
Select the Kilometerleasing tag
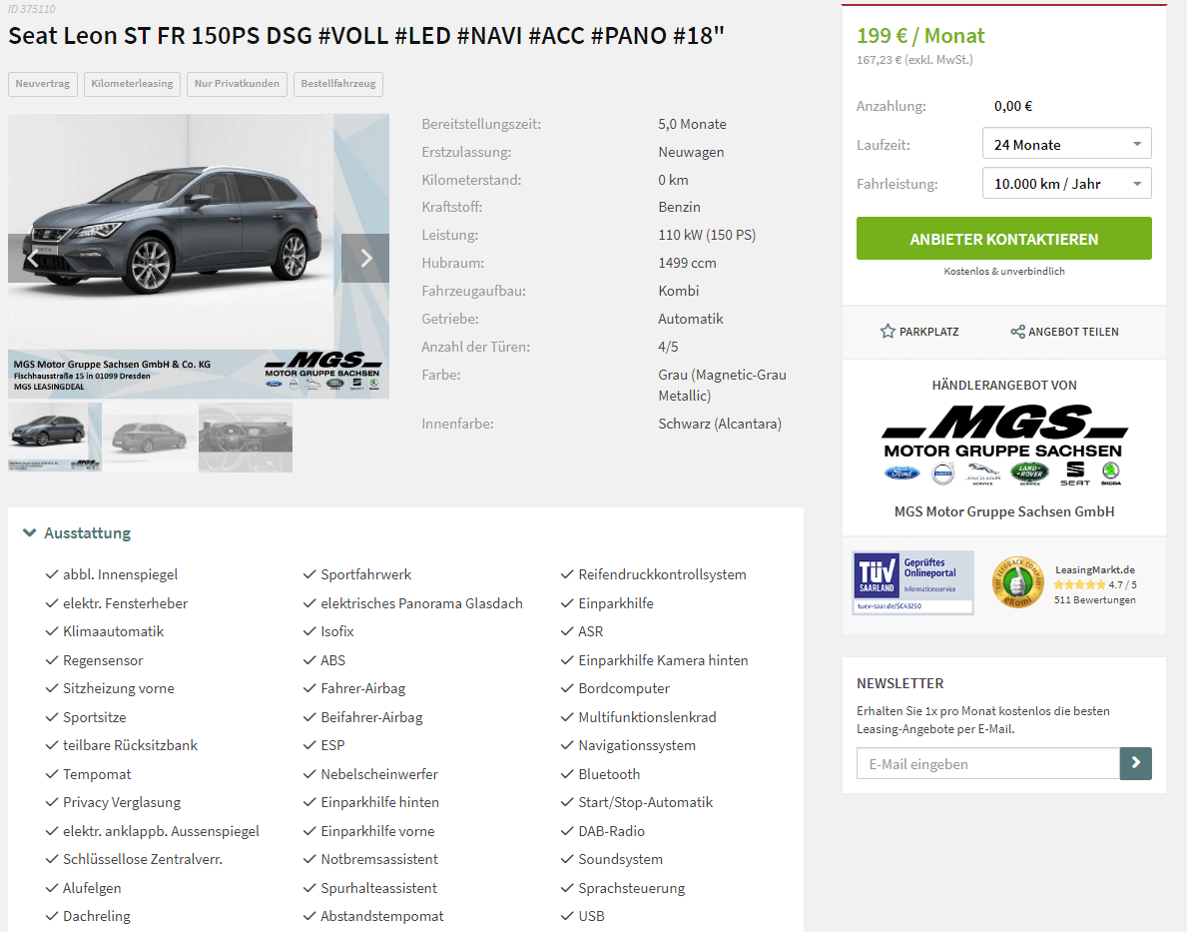click(x=132, y=83)
